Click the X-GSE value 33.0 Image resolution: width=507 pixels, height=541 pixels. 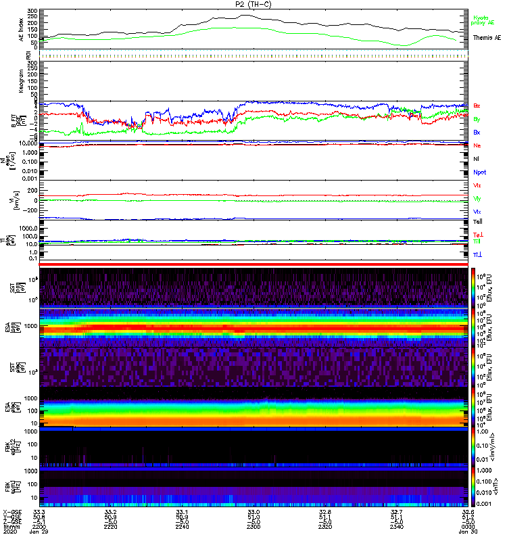(254, 512)
